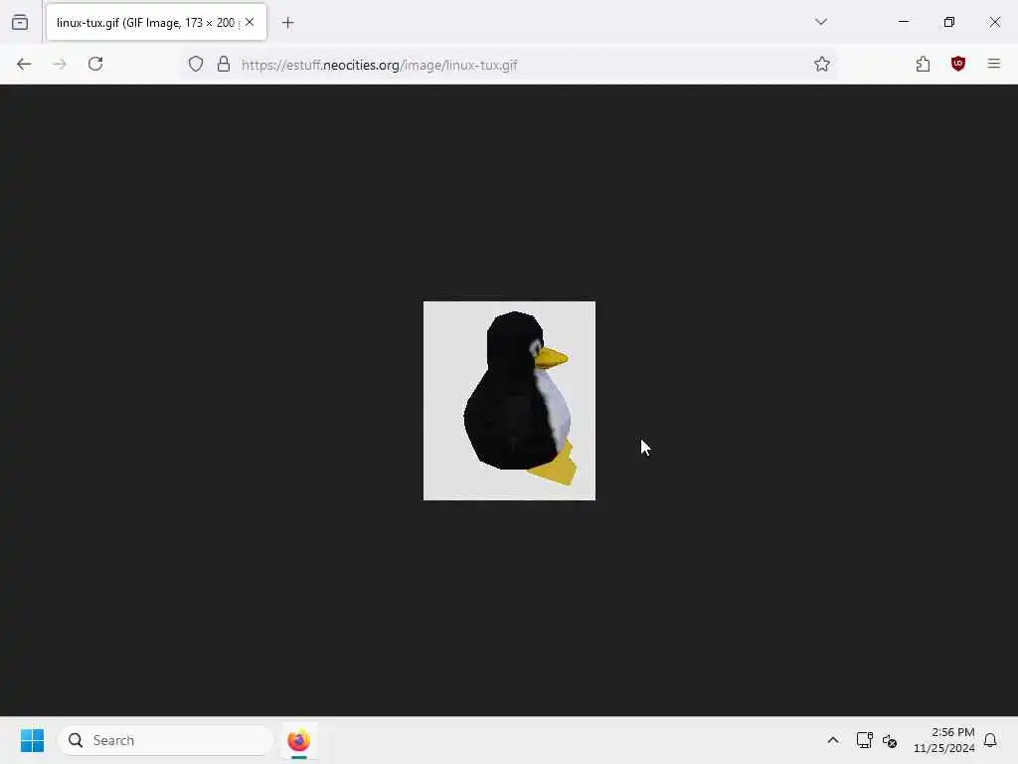Minimize the Firefox window

(x=904, y=22)
